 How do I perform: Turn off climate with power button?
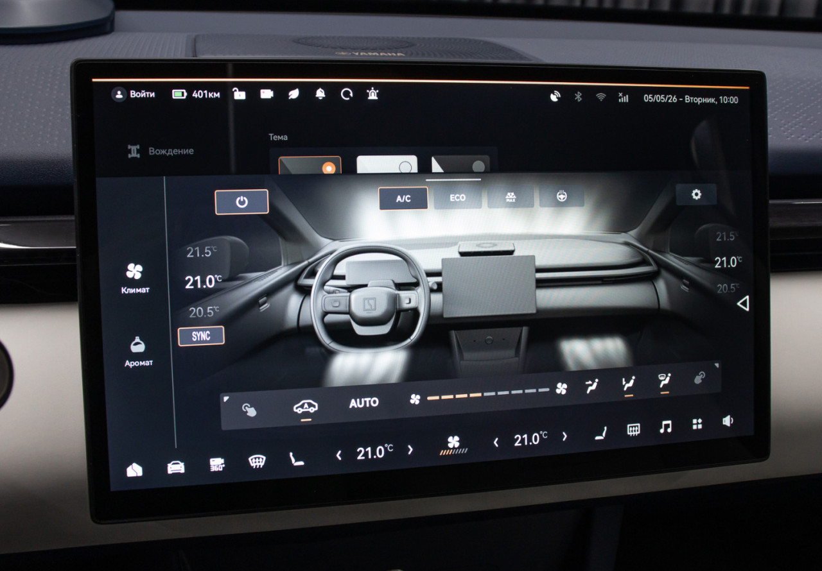pyautogui.click(x=241, y=201)
